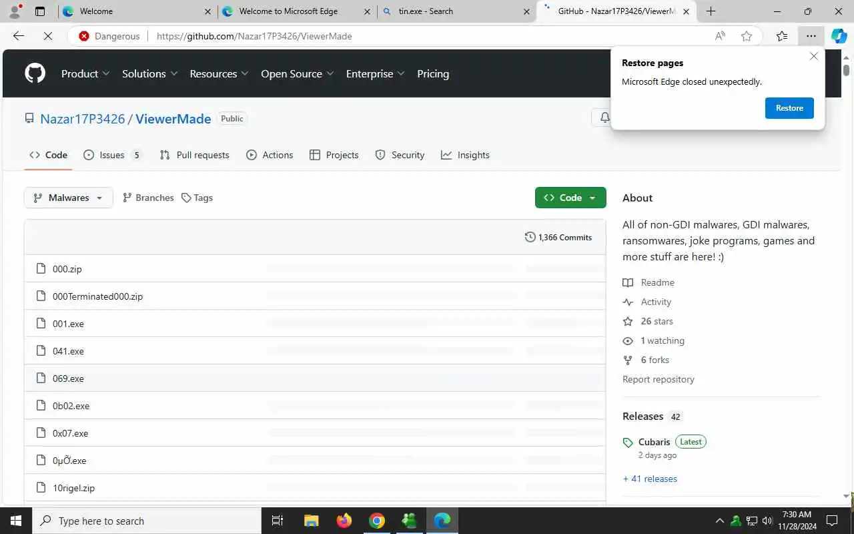Close the tin.exe - Search tab
The height and width of the screenshot is (534, 854).
(526, 11)
